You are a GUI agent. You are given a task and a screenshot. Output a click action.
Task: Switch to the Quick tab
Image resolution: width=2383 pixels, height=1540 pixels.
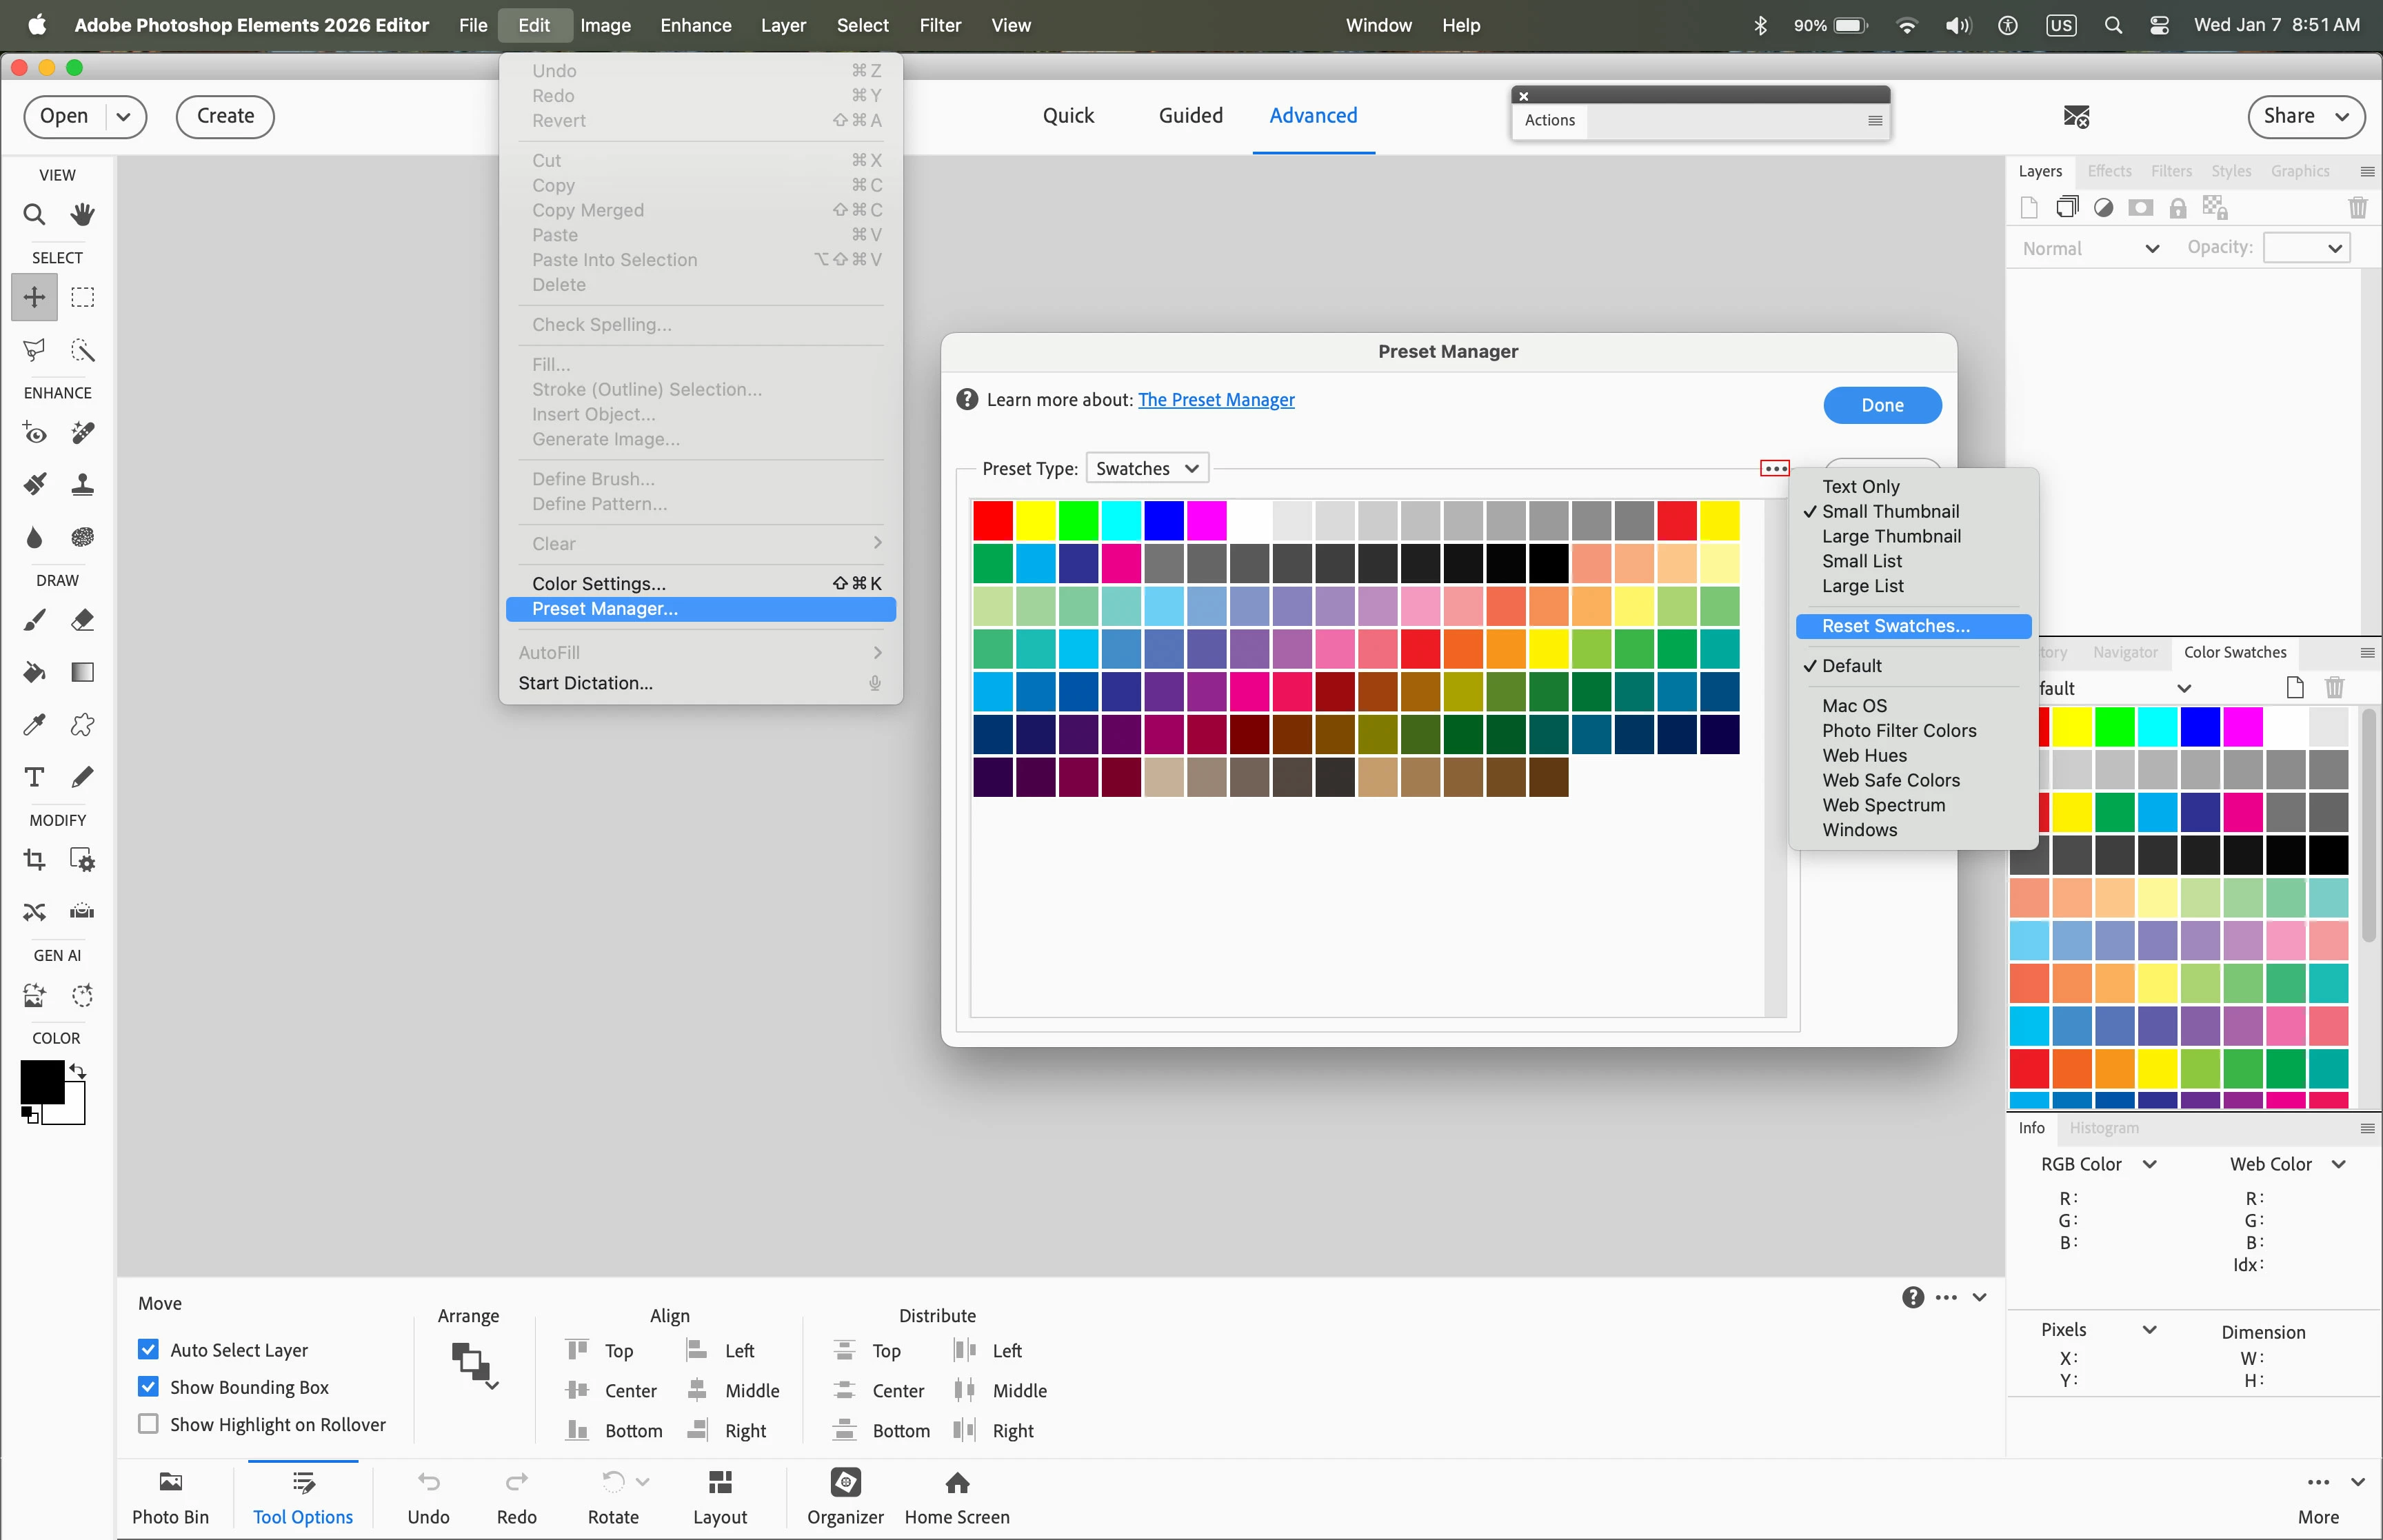coord(1068,116)
